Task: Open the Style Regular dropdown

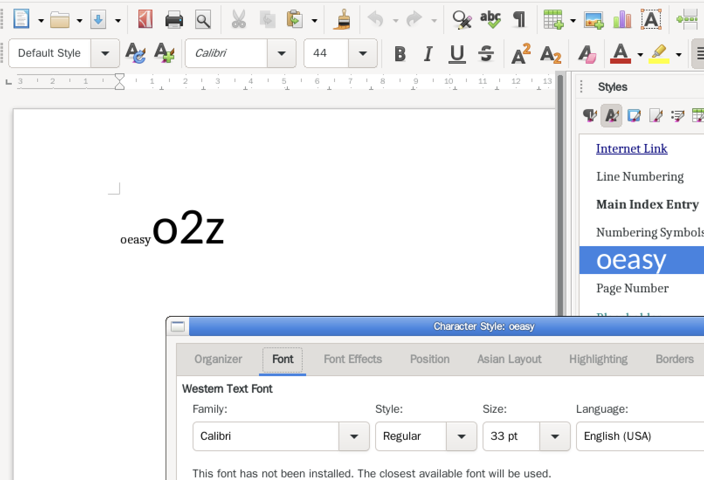Action: click(x=461, y=436)
